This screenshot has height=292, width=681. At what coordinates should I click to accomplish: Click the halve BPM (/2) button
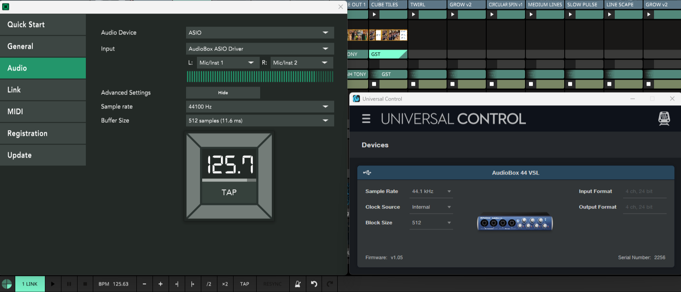pos(209,284)
